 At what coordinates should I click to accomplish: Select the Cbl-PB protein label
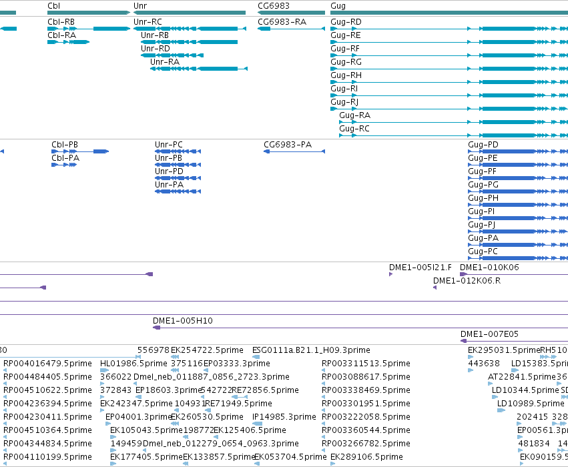tap(65, 145)
